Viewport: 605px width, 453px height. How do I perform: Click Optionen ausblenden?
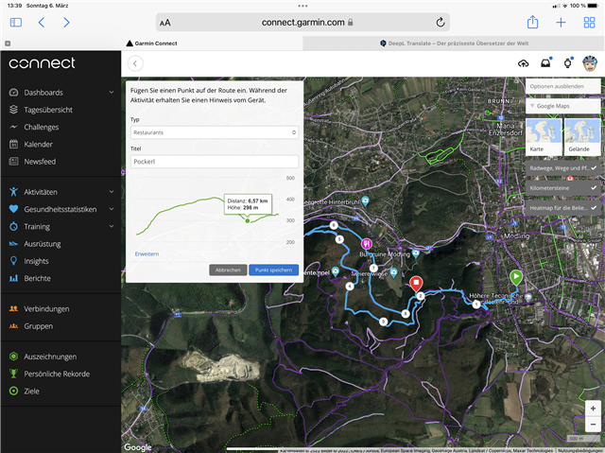(563, 86)
